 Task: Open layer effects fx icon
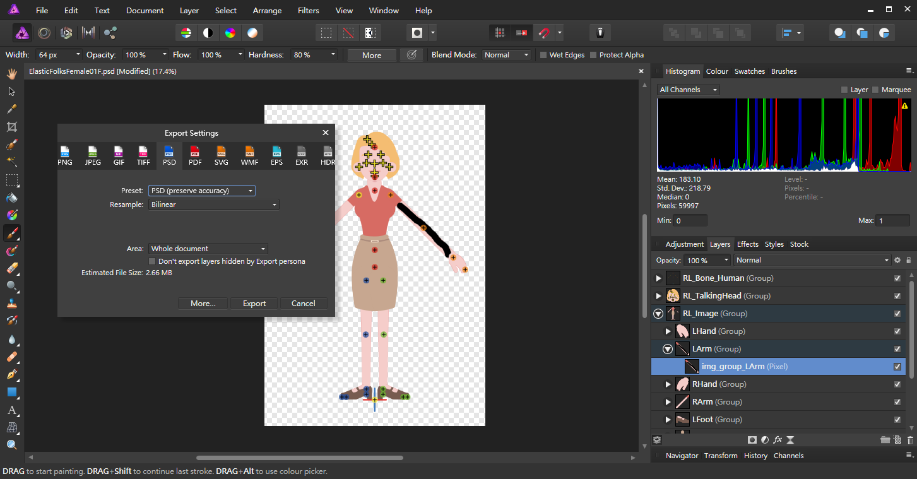click(x=778, y=439)
